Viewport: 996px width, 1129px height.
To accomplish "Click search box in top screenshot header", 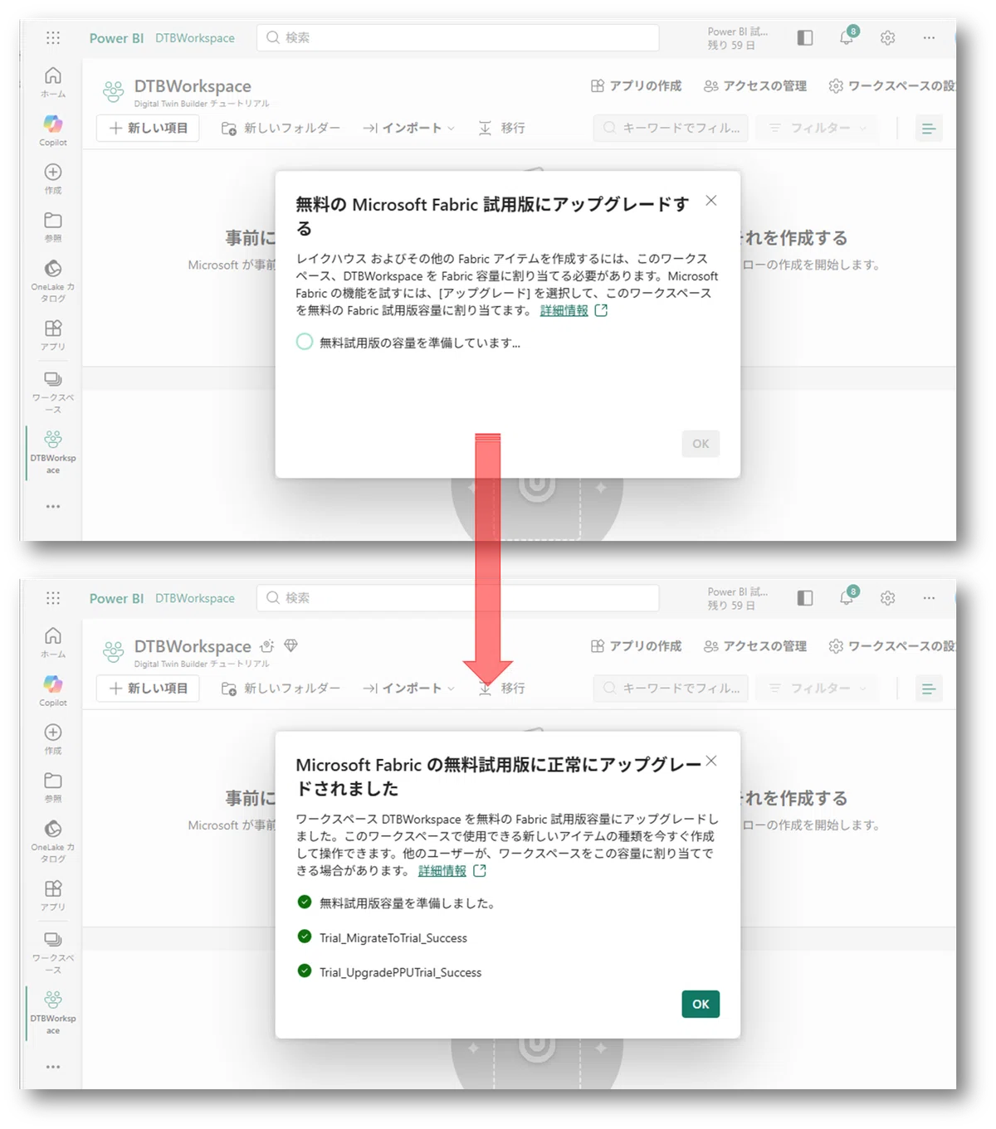I will [457, 38].
